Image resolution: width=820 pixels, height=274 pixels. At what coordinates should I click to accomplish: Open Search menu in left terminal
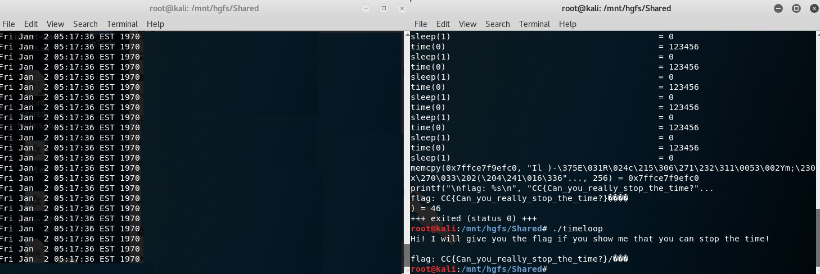(85, 24)
